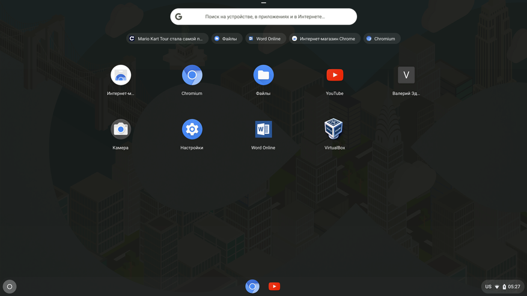This screenshot has width=527, height=296.
Task: Click the YouTube icon on the shelf
Action: click(274, 286)
